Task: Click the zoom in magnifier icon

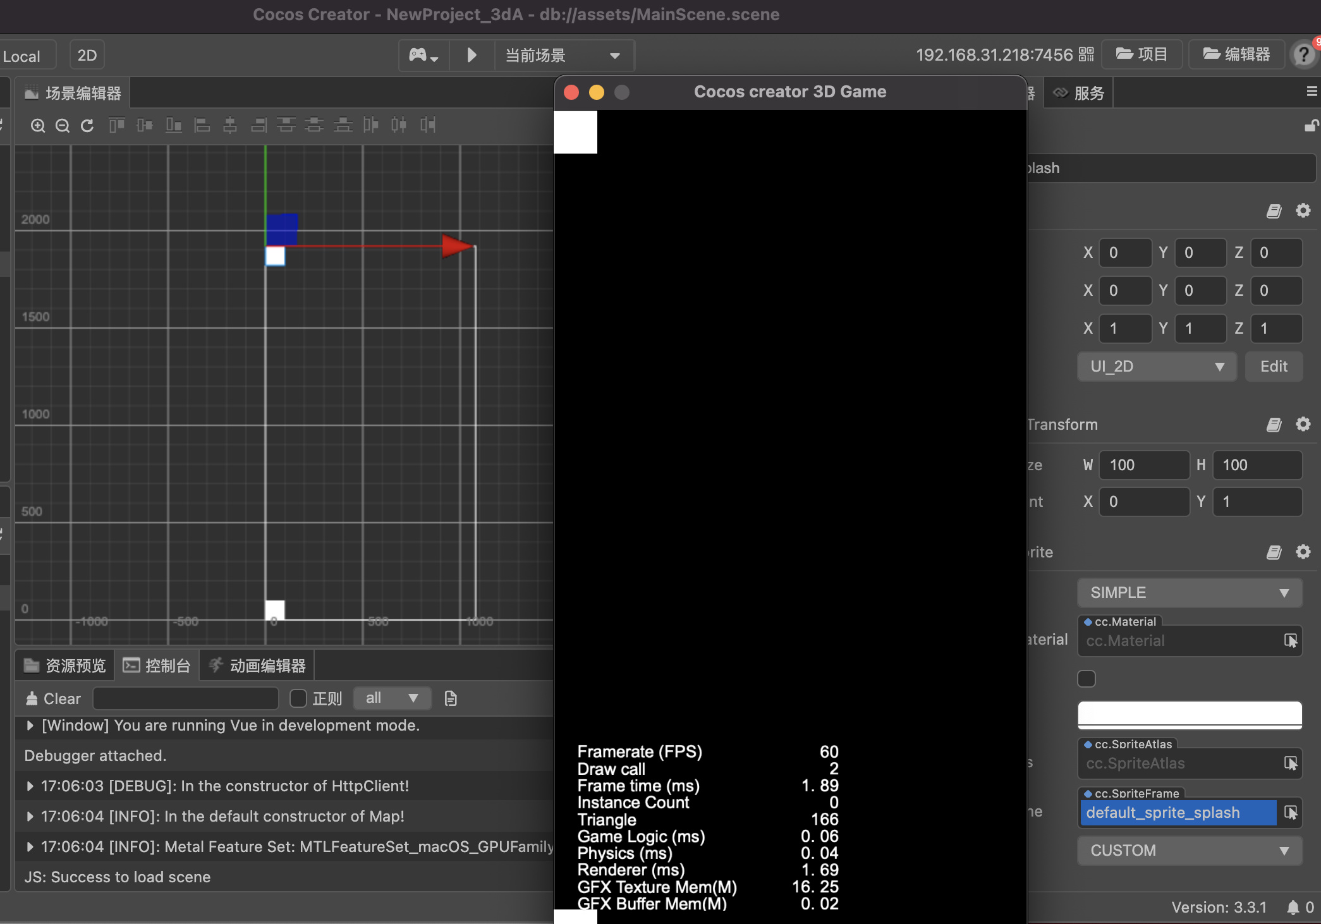Action: (x=38, y=126)
